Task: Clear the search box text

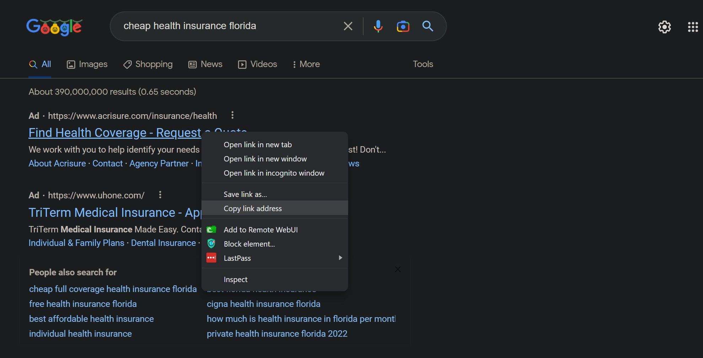Action: [348, 26]
